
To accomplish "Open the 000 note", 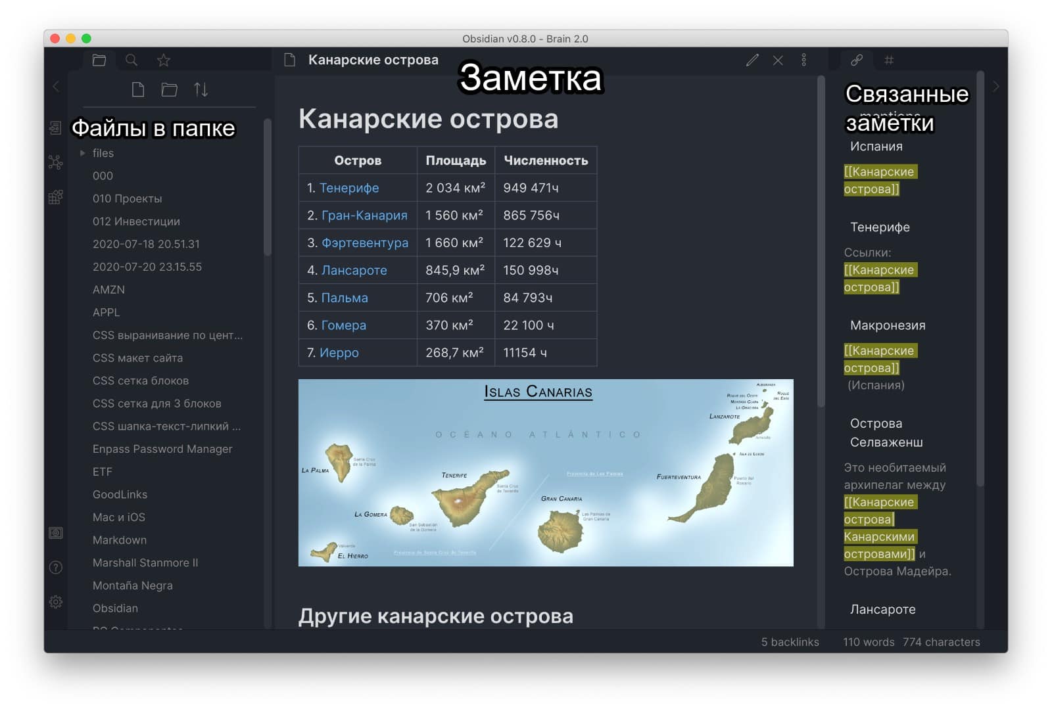I will coord(103,176).
